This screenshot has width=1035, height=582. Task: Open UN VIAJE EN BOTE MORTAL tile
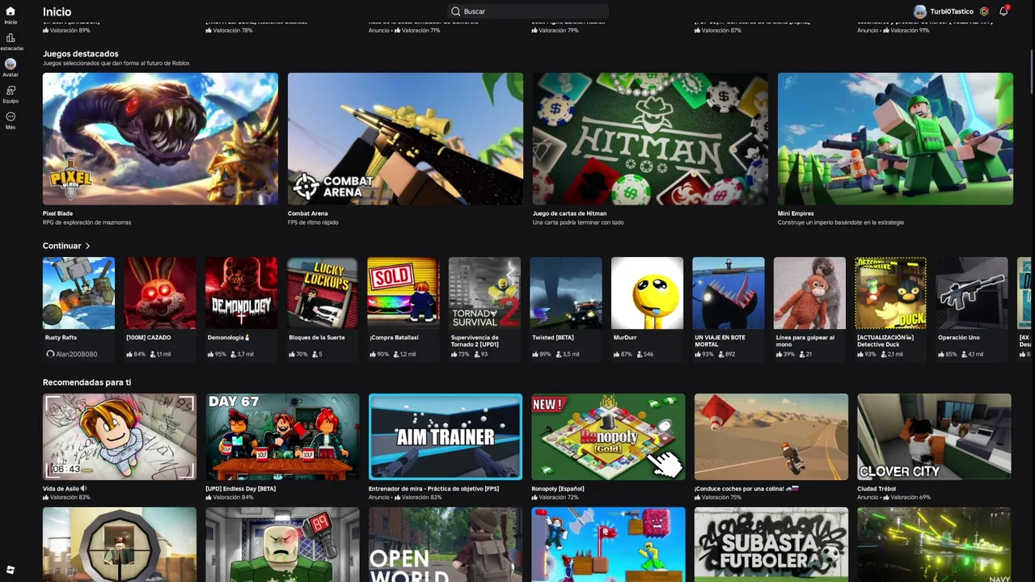729,293
